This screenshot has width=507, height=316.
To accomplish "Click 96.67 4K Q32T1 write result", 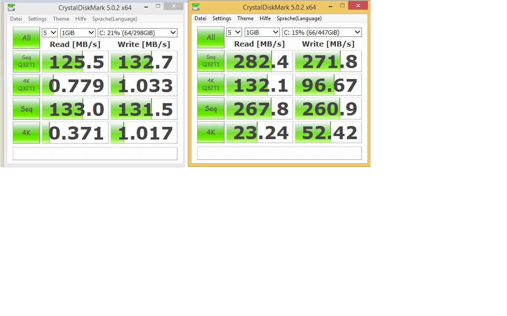I will pos(328,85).
